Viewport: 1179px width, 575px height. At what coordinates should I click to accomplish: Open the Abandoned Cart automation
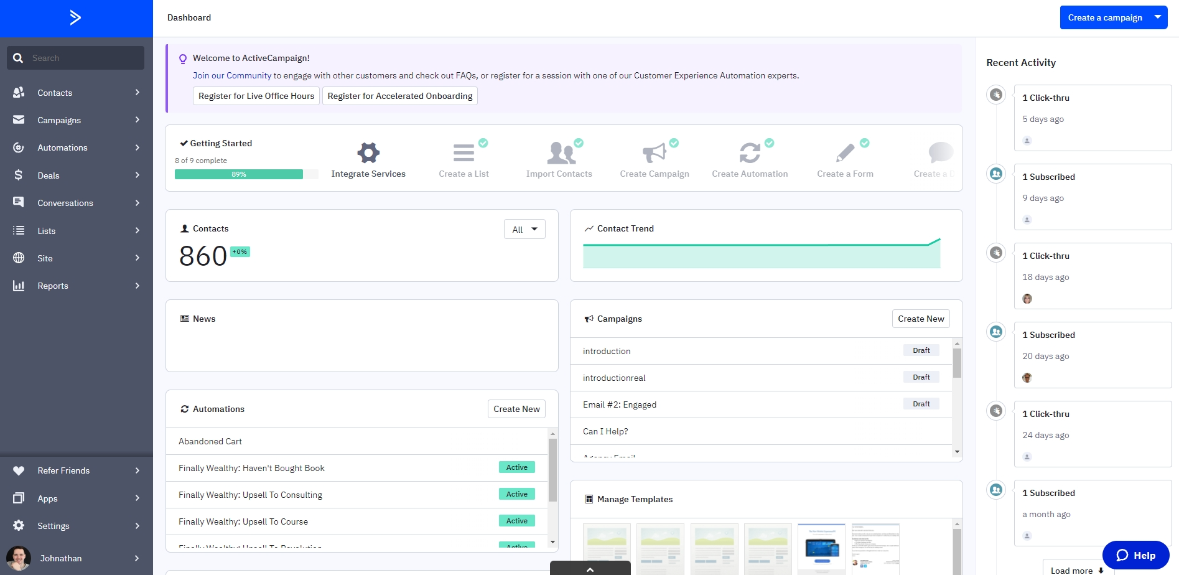[356, 441]
